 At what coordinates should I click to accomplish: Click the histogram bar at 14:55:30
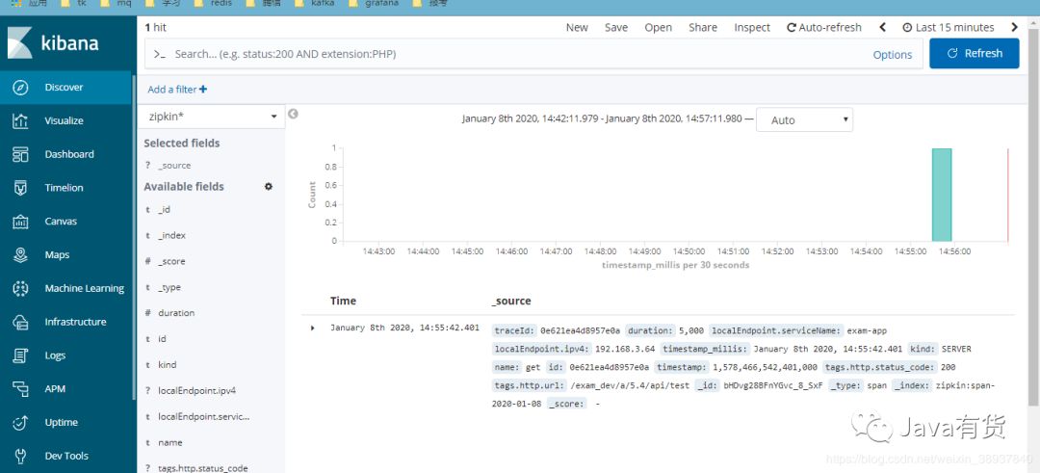point(942,195)
